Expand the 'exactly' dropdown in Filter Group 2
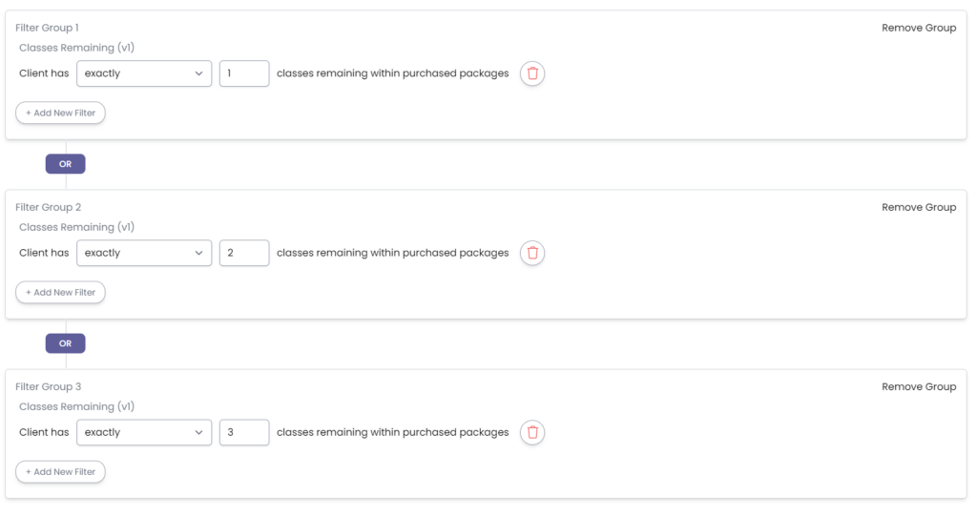 point(144,253)
